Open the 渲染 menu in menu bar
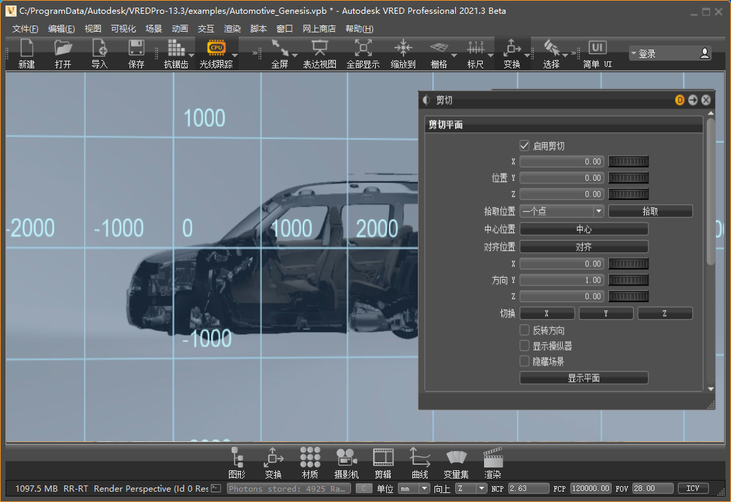 (232, 29)
